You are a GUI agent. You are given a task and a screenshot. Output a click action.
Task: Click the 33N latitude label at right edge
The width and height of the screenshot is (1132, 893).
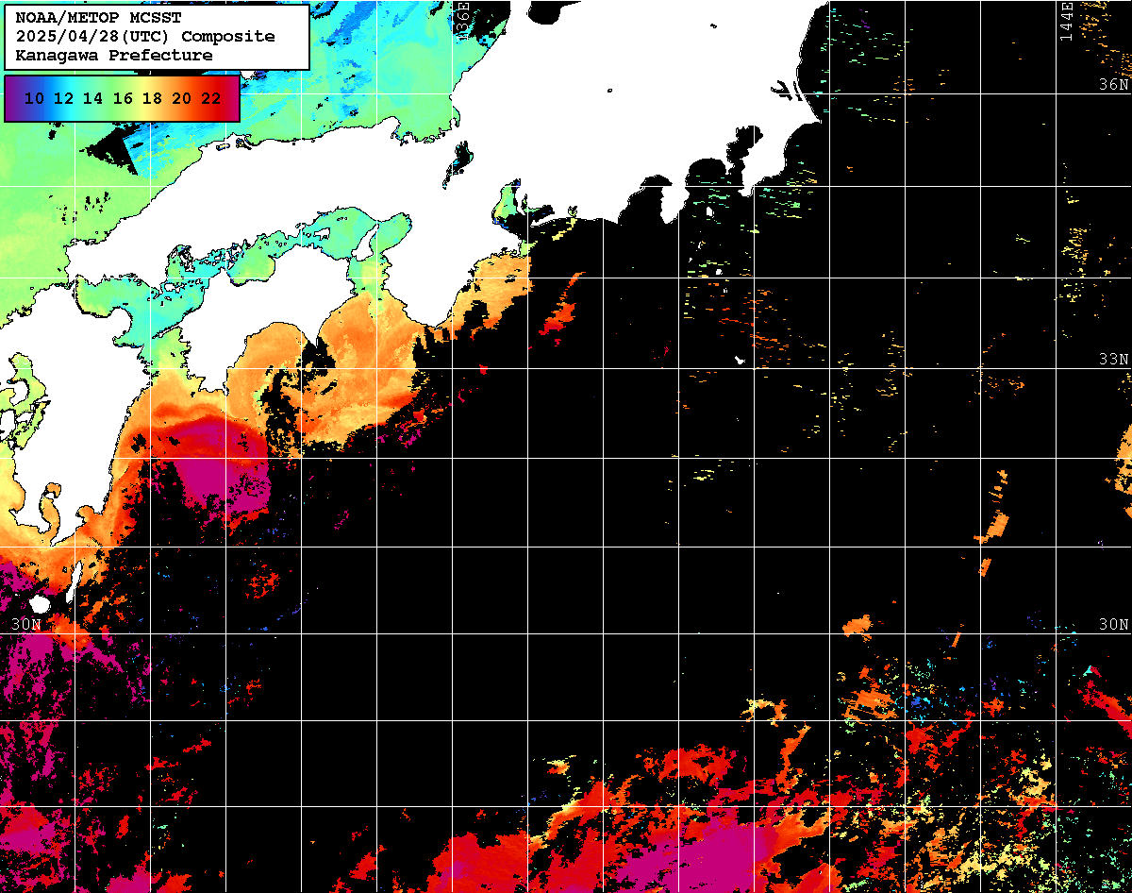click(x=1114, y=360)
